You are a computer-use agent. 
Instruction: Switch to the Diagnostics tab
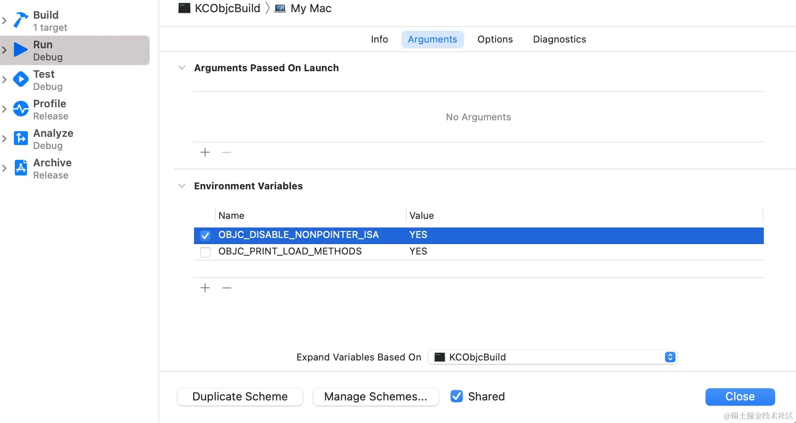pyautogui.click(x=559, y=40)
